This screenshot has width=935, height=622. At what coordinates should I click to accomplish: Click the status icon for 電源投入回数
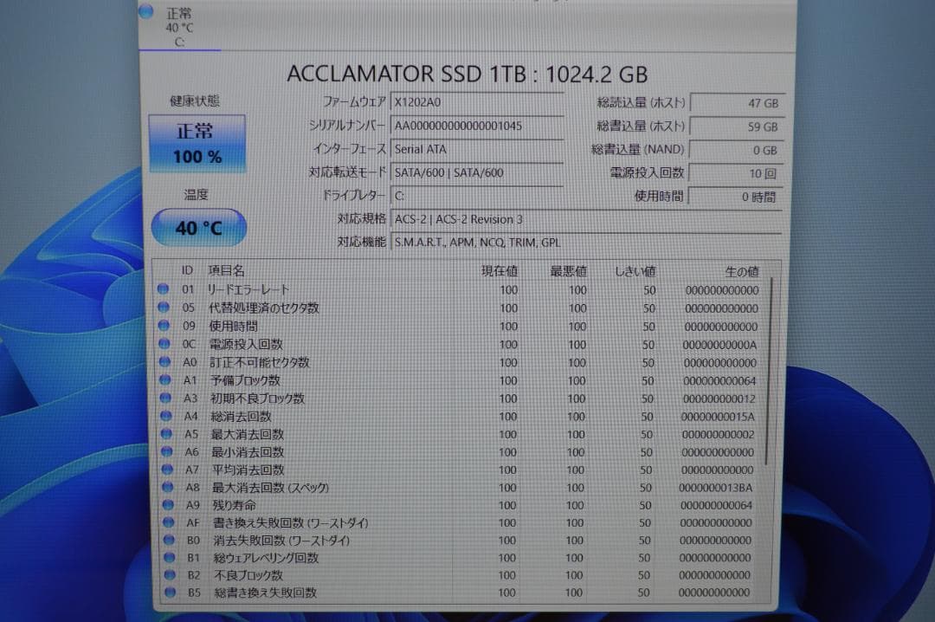pos(166,344)
